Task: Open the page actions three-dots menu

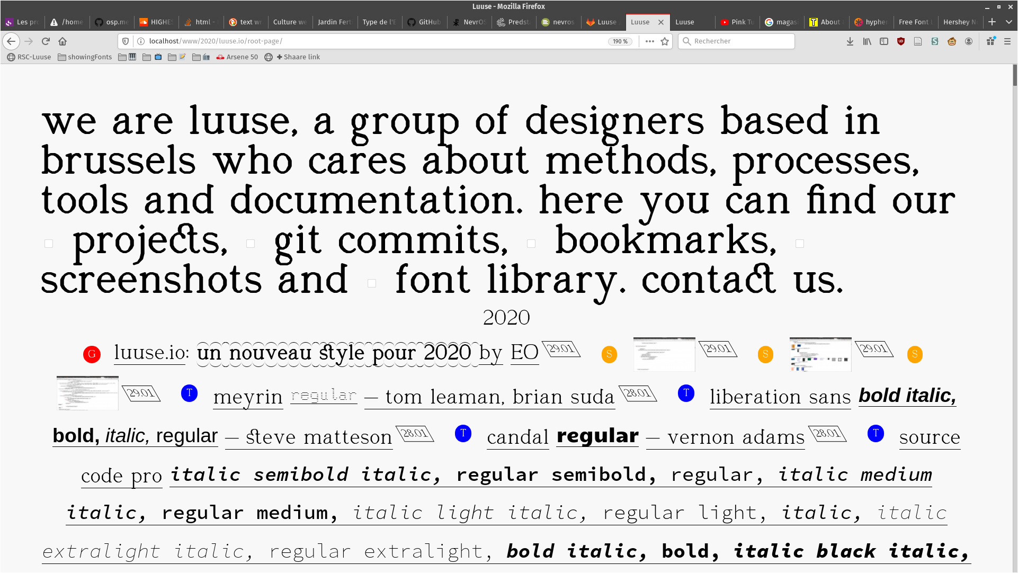Action: click(x=650, y=41)
